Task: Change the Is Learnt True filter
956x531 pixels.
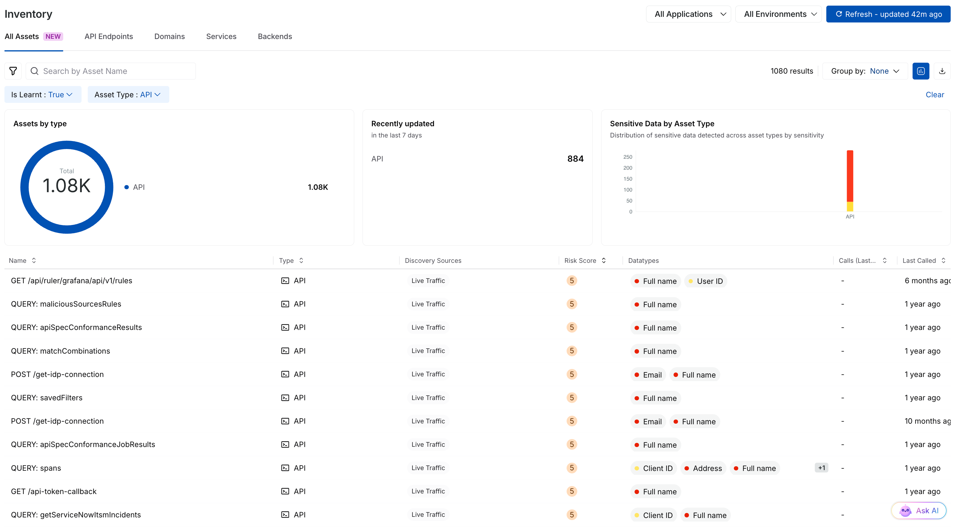Action: [43, 95]
